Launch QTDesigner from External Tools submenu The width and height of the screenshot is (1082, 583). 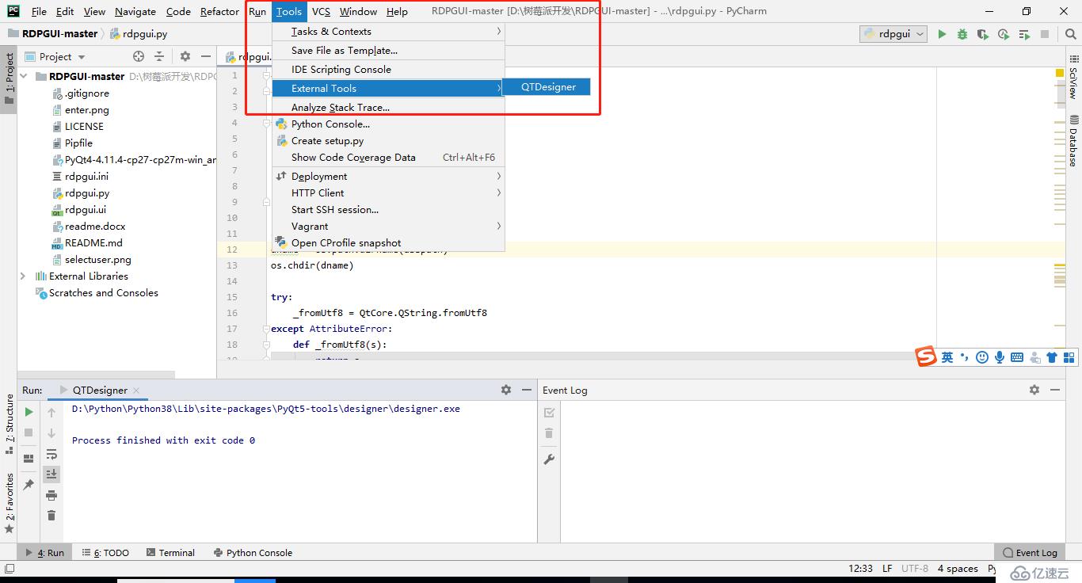point(548,87)
